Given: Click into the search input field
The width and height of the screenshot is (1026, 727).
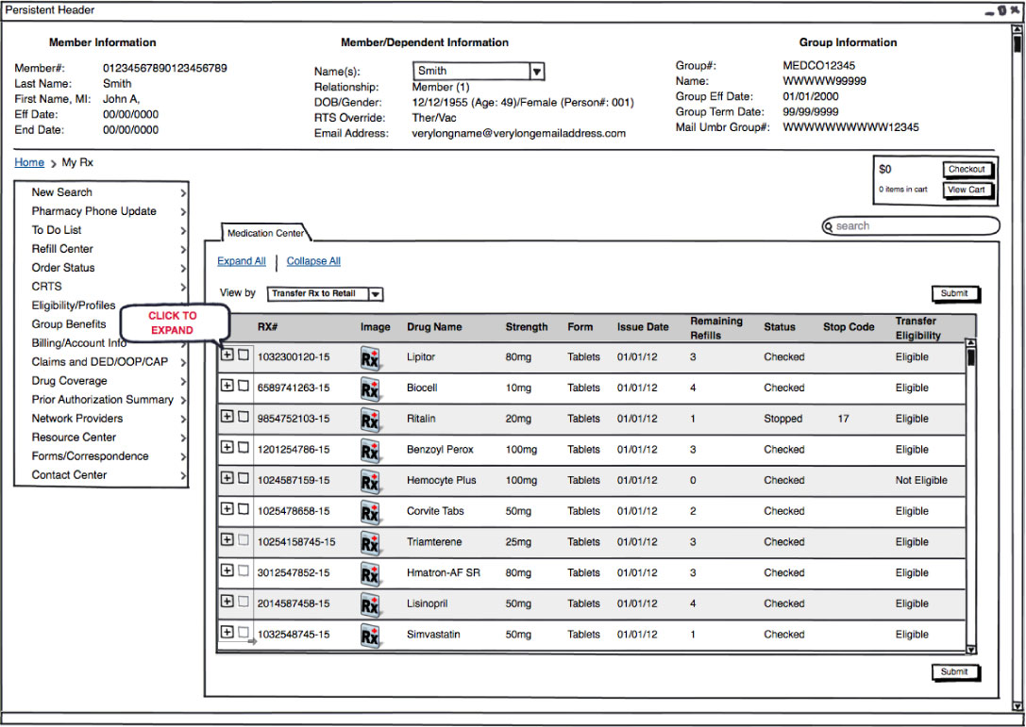Looking at the screenshot, I should pos(911,226).
